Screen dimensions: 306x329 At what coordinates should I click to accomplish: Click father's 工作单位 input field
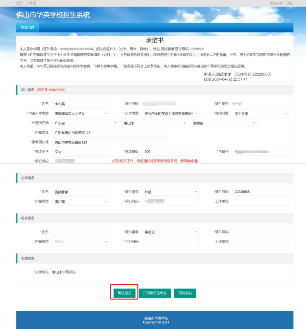coord(260,202)
